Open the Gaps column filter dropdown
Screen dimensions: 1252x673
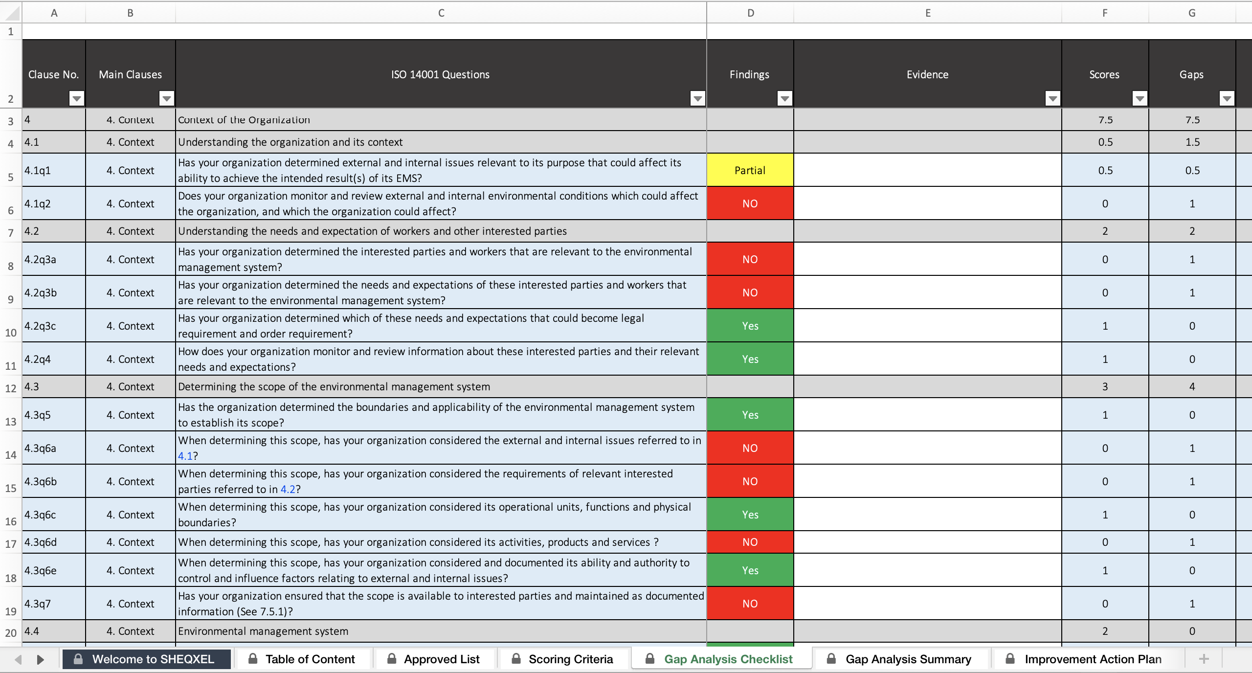pyautogui.click(x=1228, y=98)
